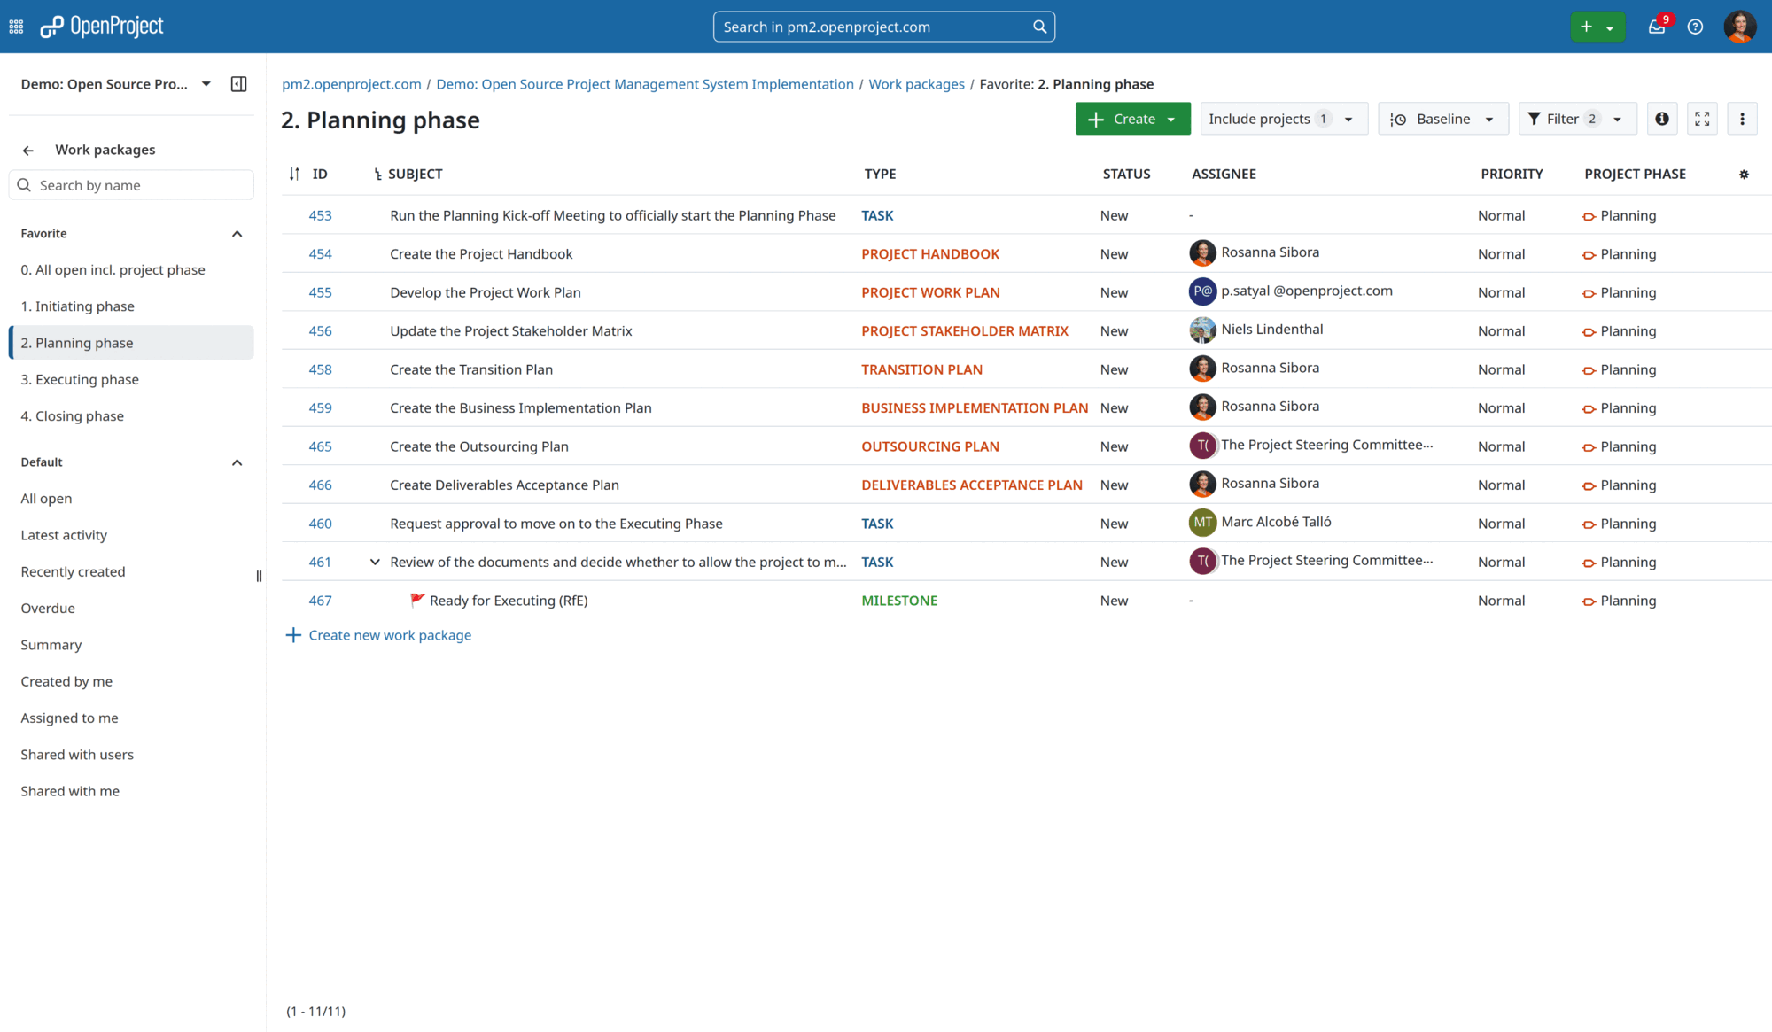1772x1032 pixels.
Task: Enter fullscreen table view
Action: (1701, 118)
